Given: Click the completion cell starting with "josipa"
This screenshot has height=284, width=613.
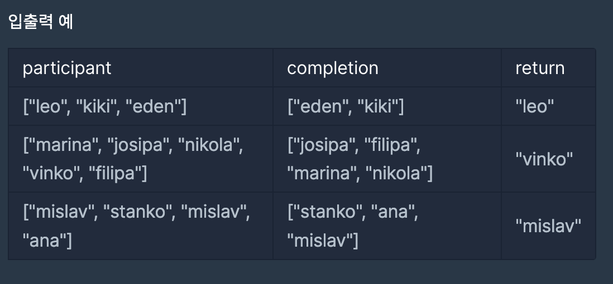Looking at the screenshot, I should click(x=387, y=159).
